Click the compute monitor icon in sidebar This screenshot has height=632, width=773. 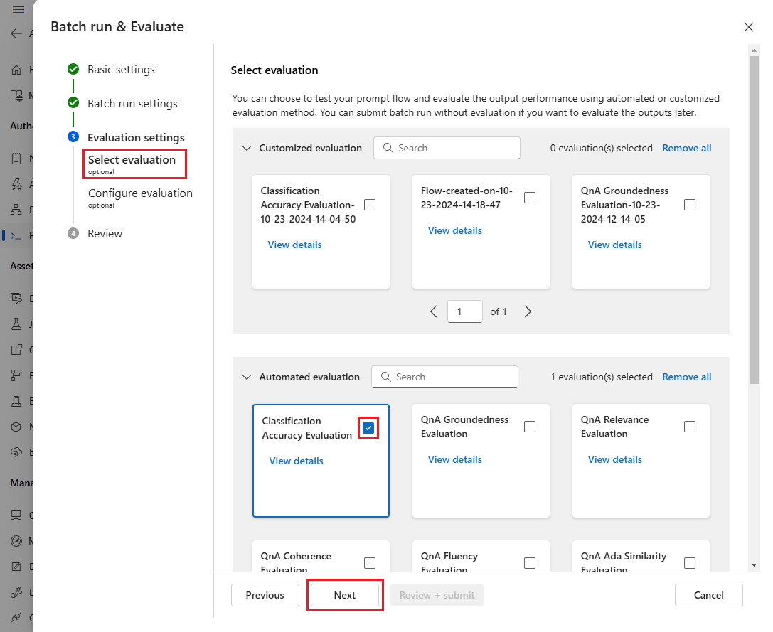(16, 515)
